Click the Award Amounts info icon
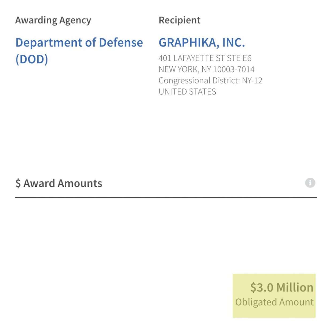 tap(310, 183)
